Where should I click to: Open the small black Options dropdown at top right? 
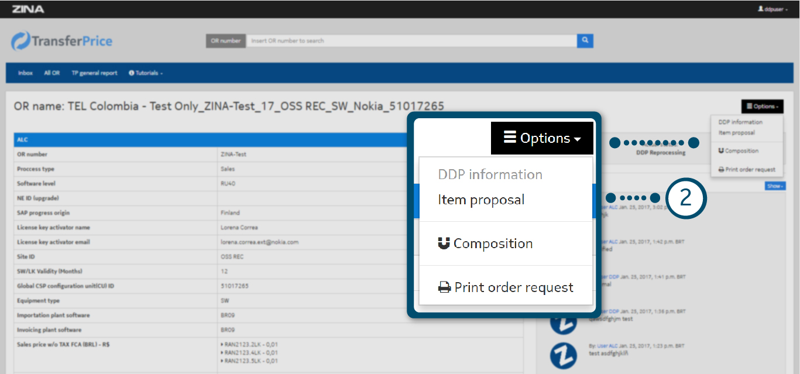coord(762,107)
